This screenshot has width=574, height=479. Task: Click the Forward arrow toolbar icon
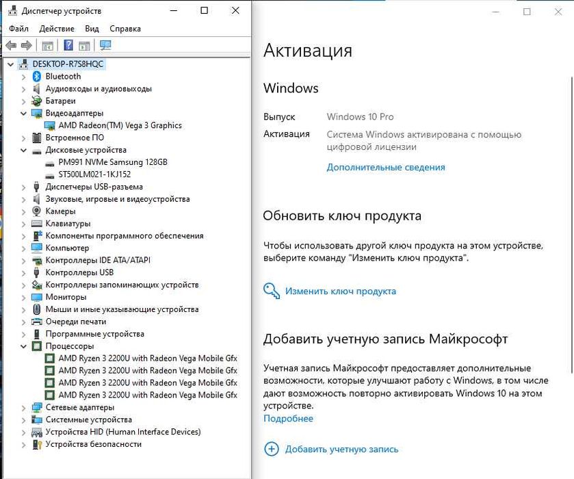pos(27,45)
